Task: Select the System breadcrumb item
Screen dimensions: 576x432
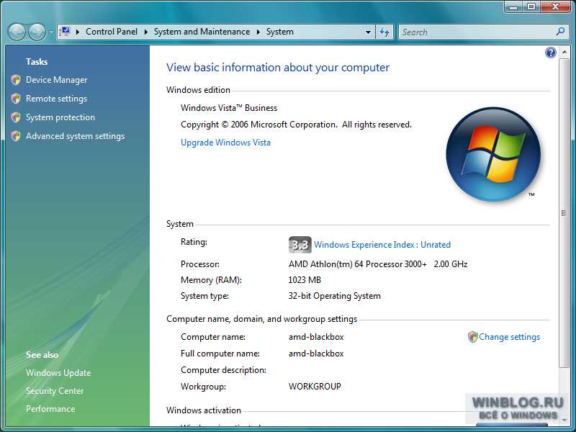Action: [279, 32]
